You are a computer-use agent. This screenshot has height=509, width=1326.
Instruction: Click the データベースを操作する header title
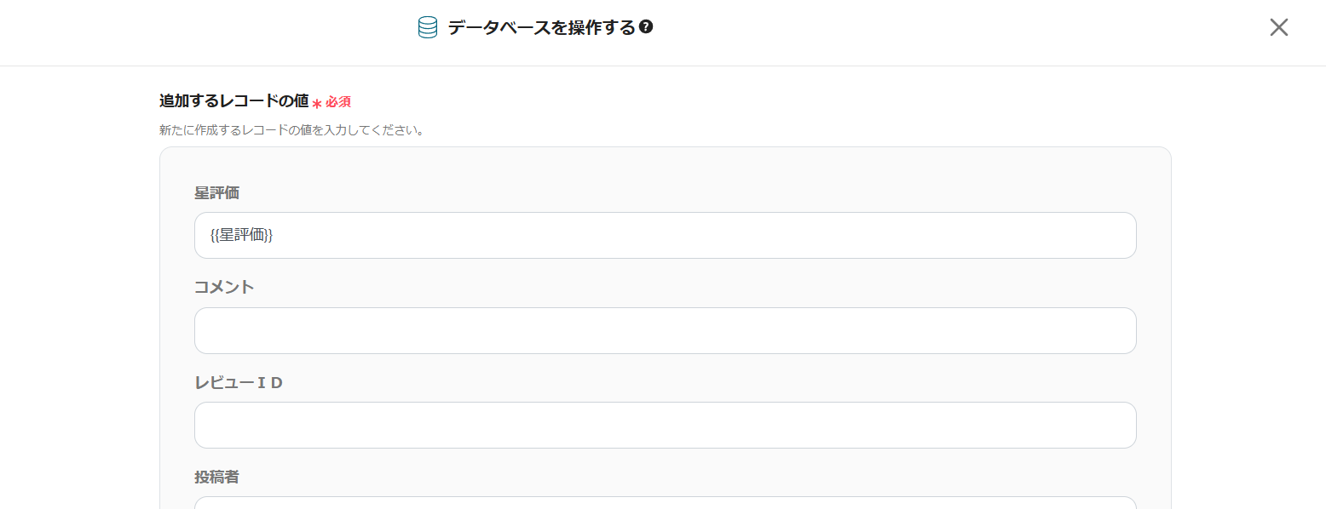(541, 28)
